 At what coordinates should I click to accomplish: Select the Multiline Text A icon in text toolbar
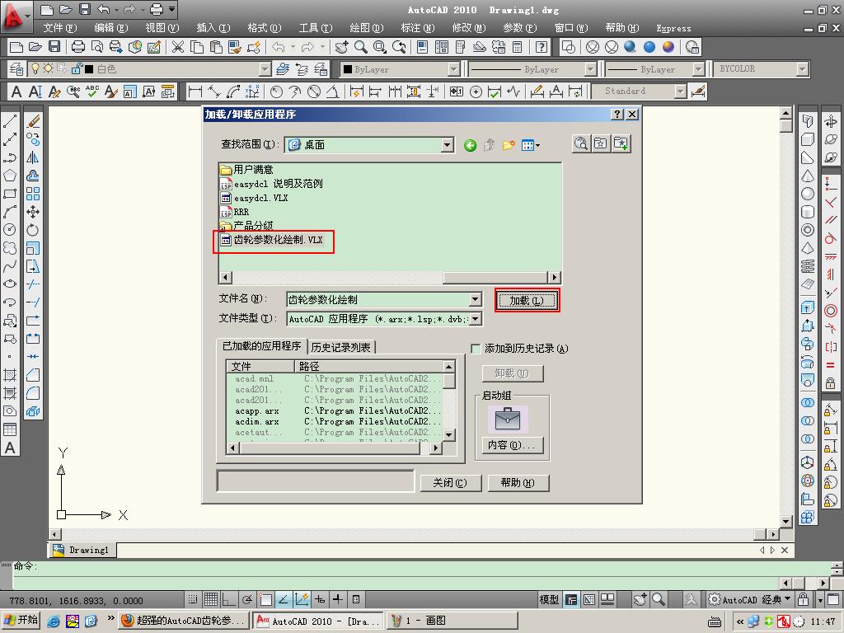pos(16,91)
